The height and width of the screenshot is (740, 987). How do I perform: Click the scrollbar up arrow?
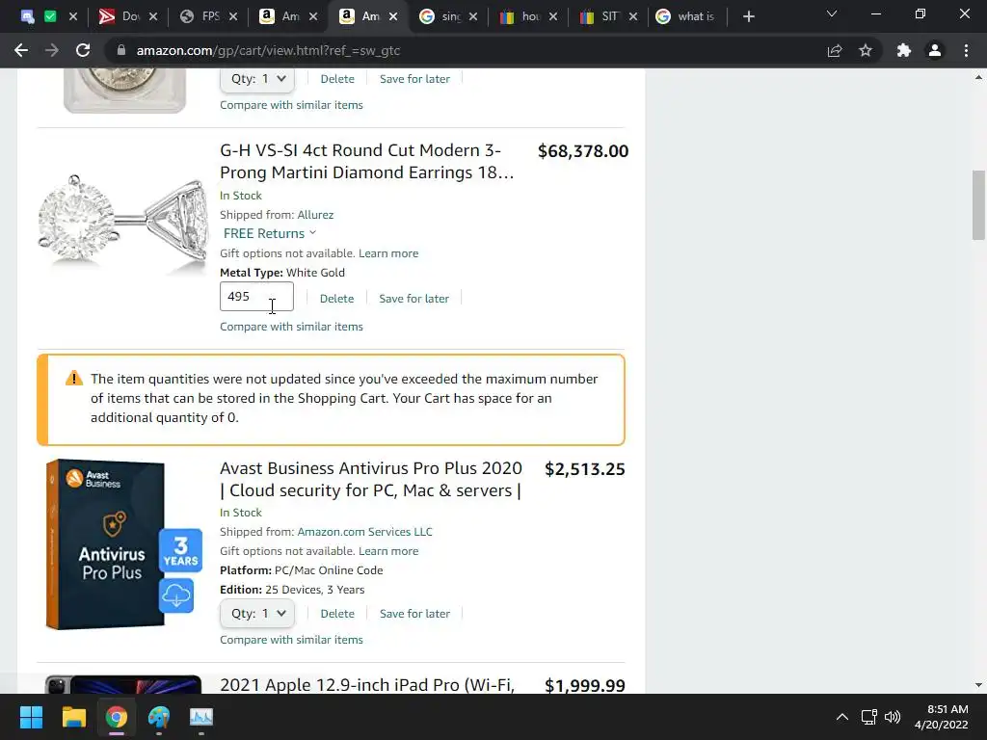(978, 78)
